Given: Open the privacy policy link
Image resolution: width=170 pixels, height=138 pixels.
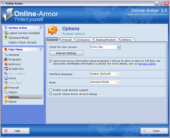Looking at the screenshot, I should click(147, 64).
